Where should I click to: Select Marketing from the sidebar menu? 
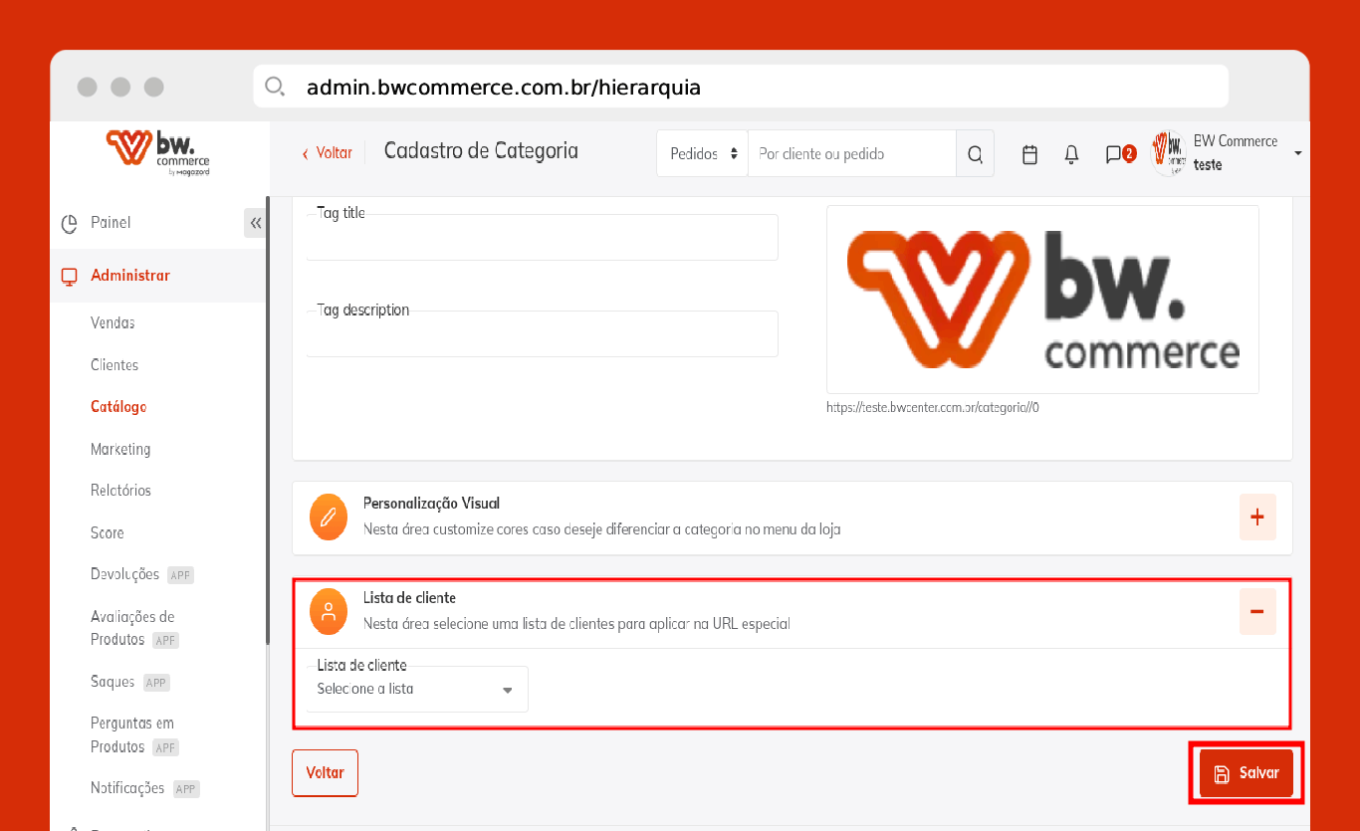pyautogui.click(x=120, y=450)
